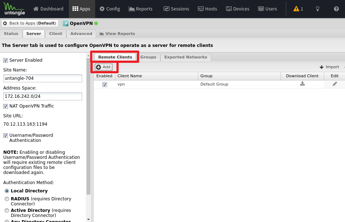Image resolution: width=345 pixels, height=222 pixels.
Task: Edit the vpn client entry
Action: [335, 84]
